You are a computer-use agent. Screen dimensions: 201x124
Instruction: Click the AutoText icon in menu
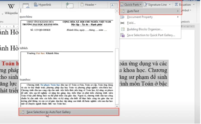123,11
